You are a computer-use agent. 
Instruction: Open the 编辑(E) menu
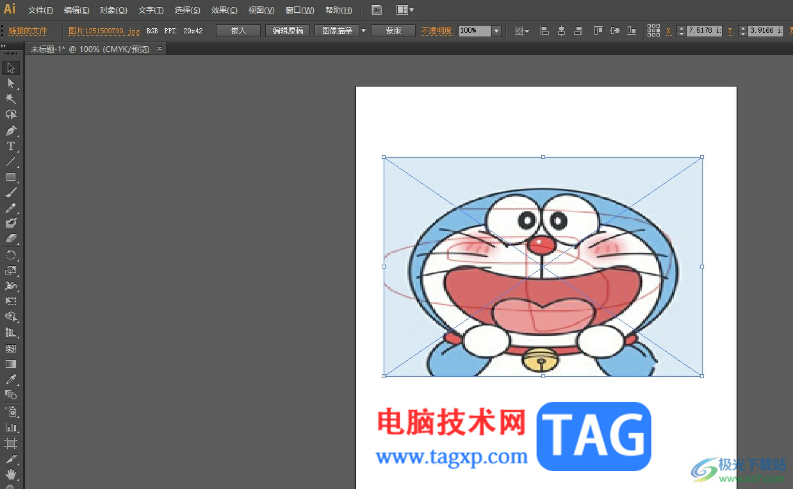click(x=77, y=10)
